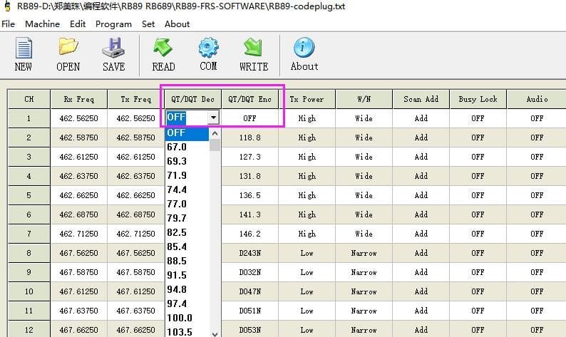The height and width of the screenshot is (337, 566).
Task: Click channel 1 Rx Freq cell
Action: 78,118
